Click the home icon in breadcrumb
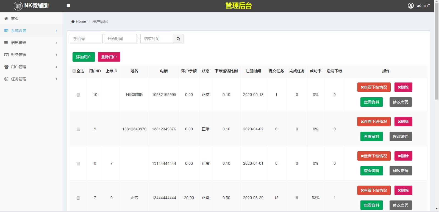Image resolution: width=439 pixels, height=212 pixels. 73,21
